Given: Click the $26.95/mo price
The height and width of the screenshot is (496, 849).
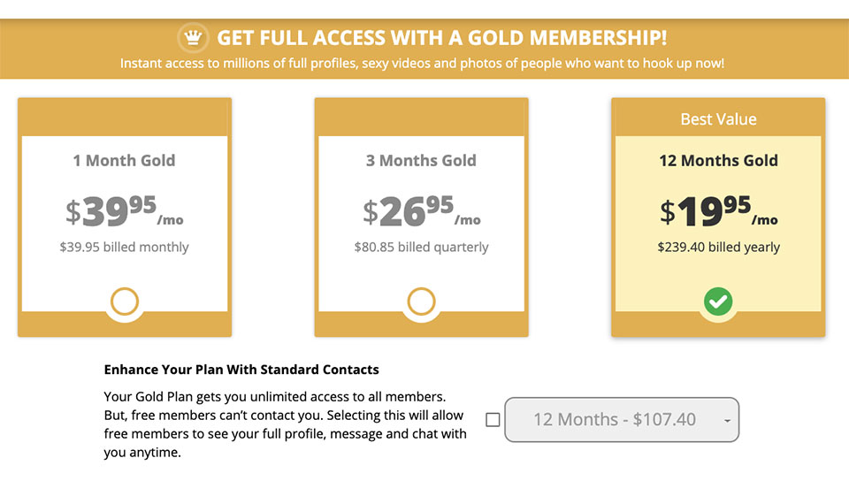Looking at the screenshot, I should click(x=421, y=211).
